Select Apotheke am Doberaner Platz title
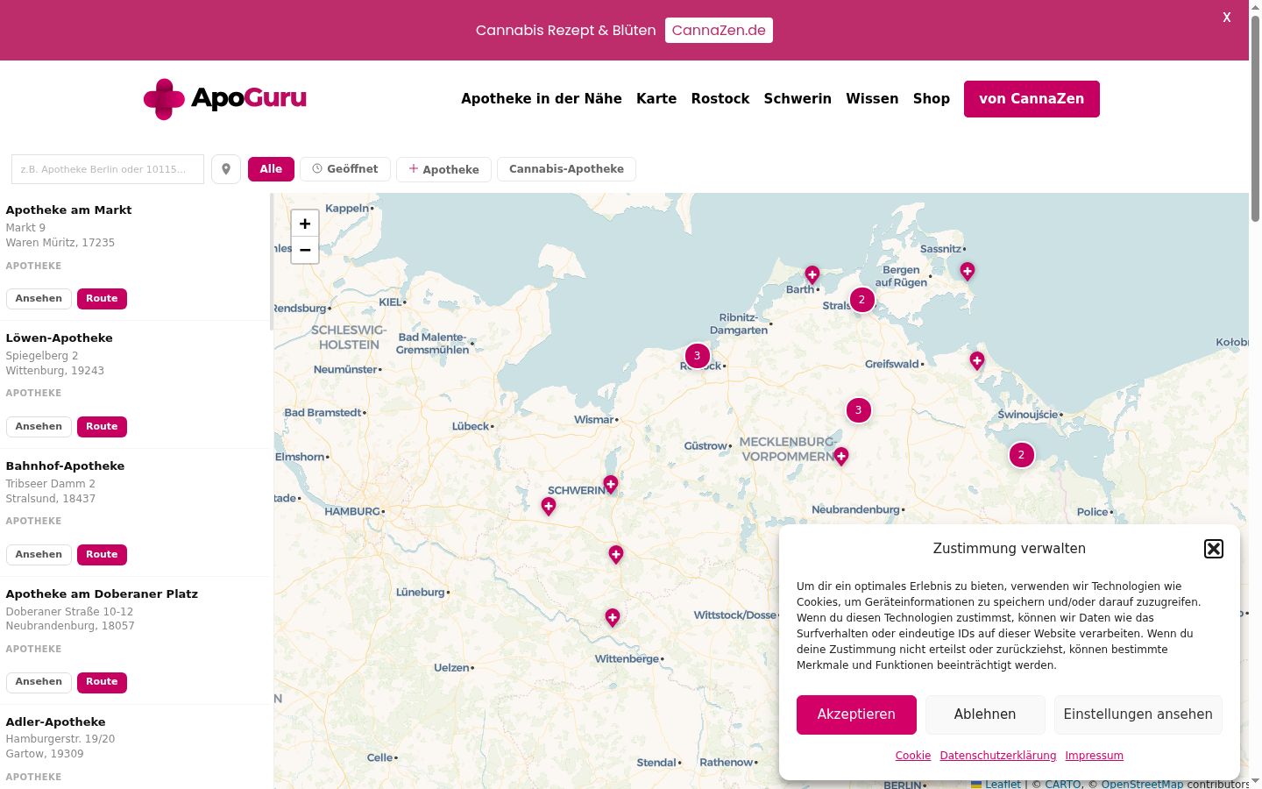 (x=102, y=594)
